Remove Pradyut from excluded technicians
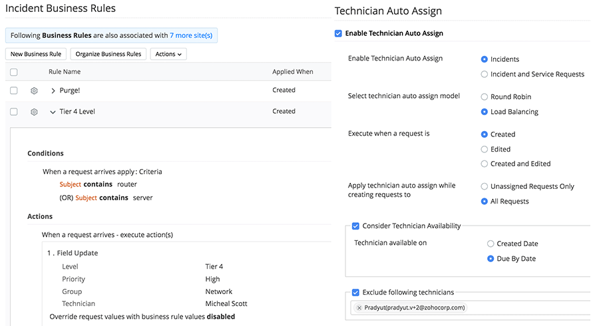Screen dimensions: 599x326 [x=359, y=308]
